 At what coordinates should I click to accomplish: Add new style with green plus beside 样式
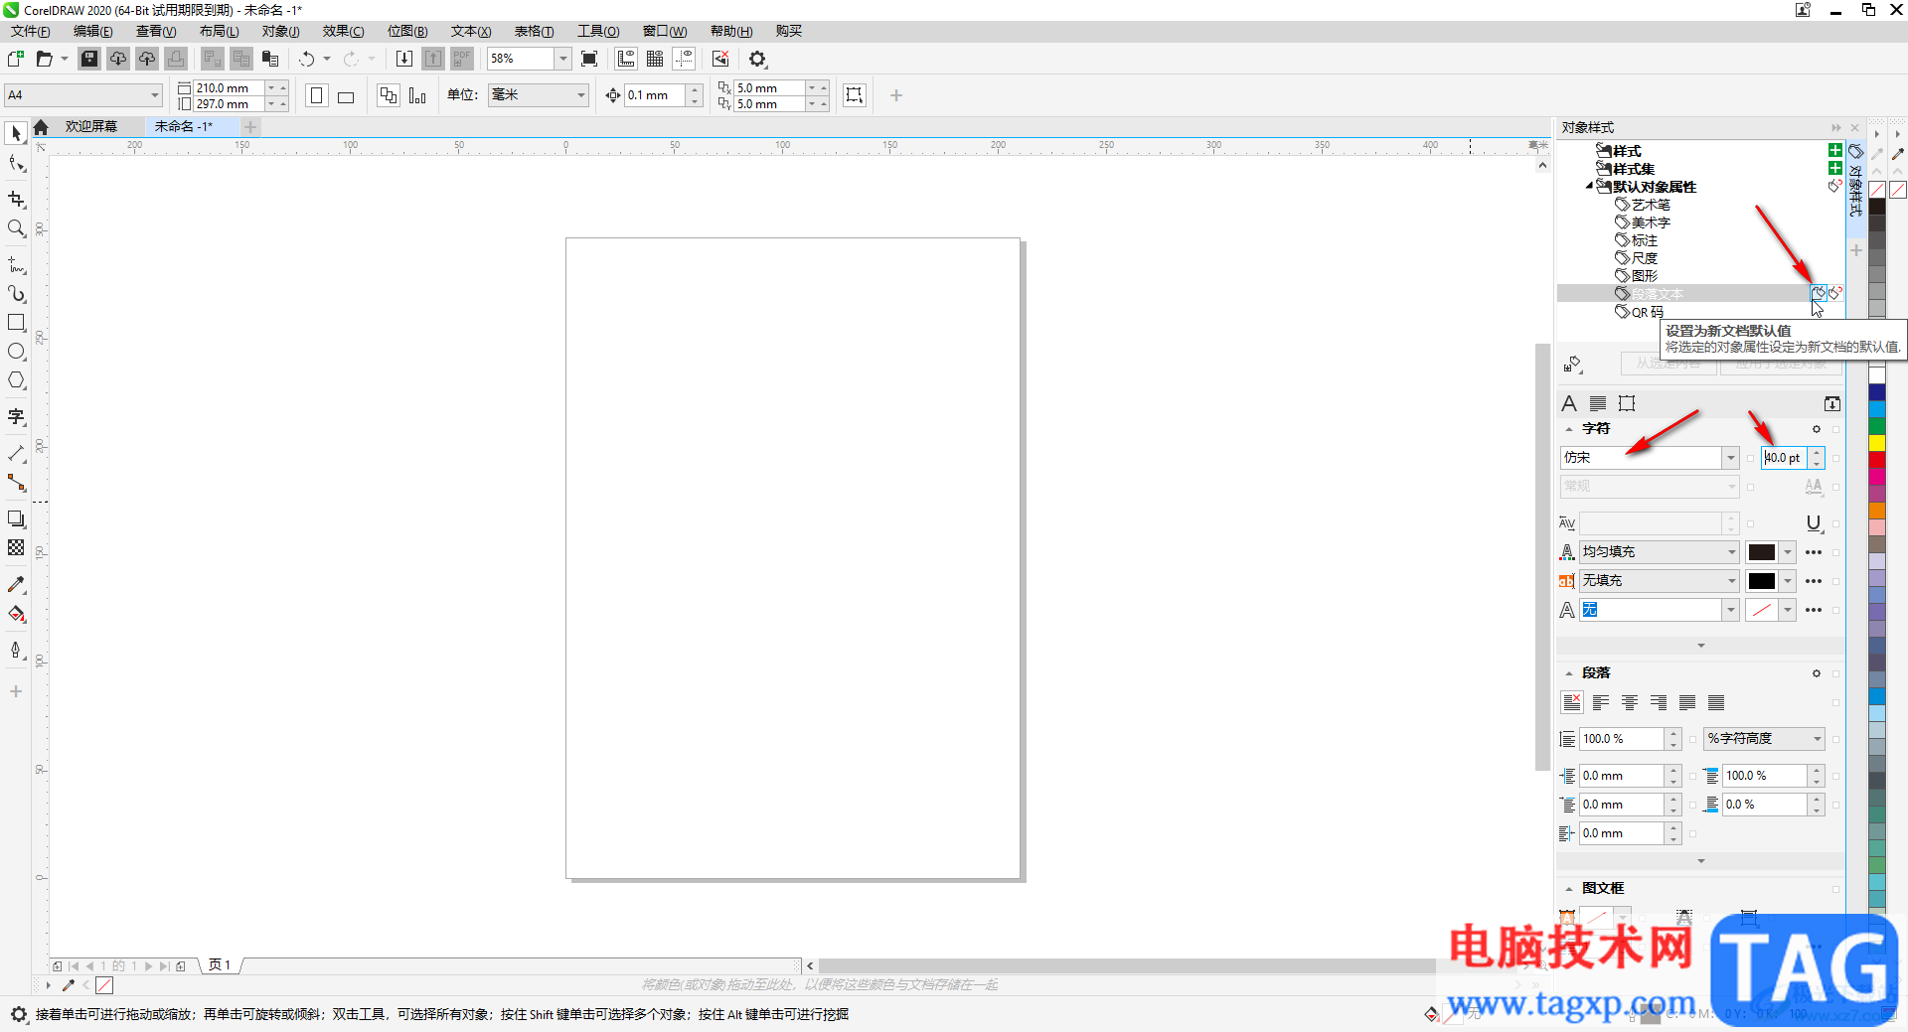point(1835,150)
